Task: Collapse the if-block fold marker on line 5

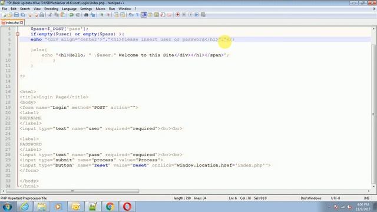Action: coord(18,34)
